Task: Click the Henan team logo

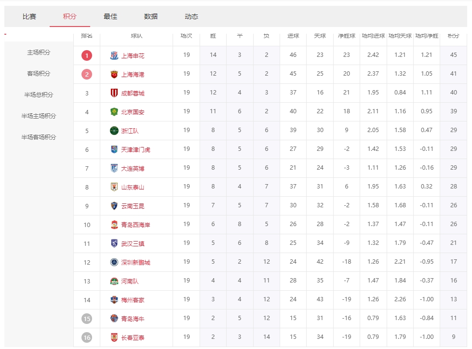Action: (114, 281)
